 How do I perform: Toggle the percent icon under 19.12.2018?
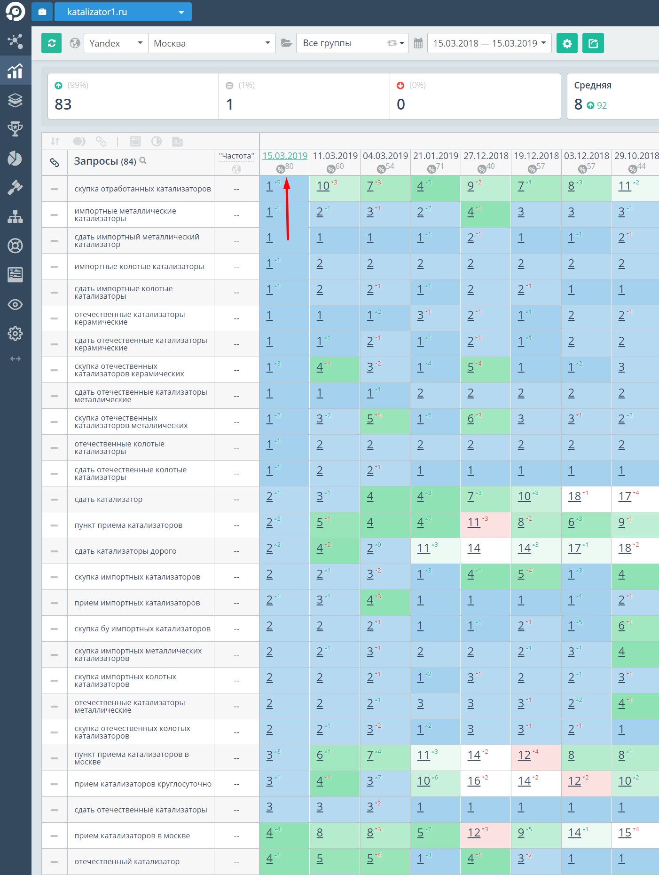point(532,169)
